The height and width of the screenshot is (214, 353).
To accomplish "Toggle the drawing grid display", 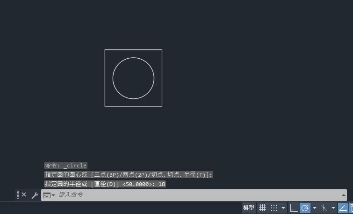I will click(262, 208).
